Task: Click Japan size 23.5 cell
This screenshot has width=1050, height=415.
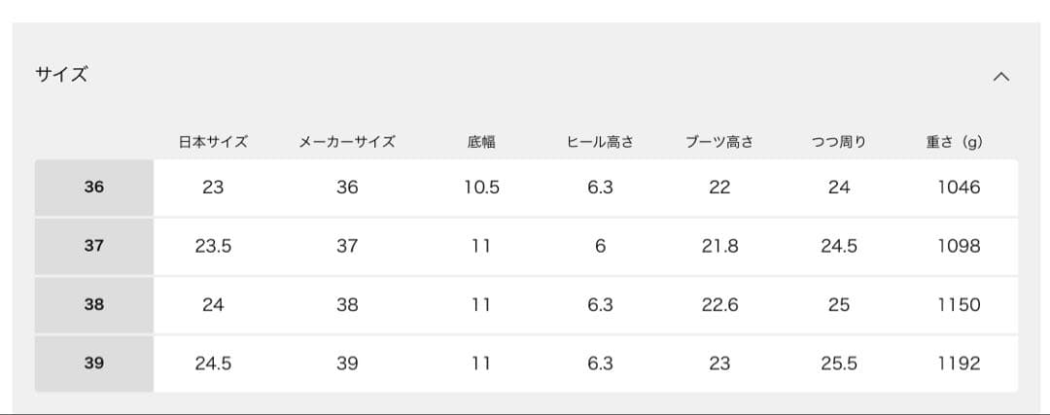Action: click(x=213, y=246)
